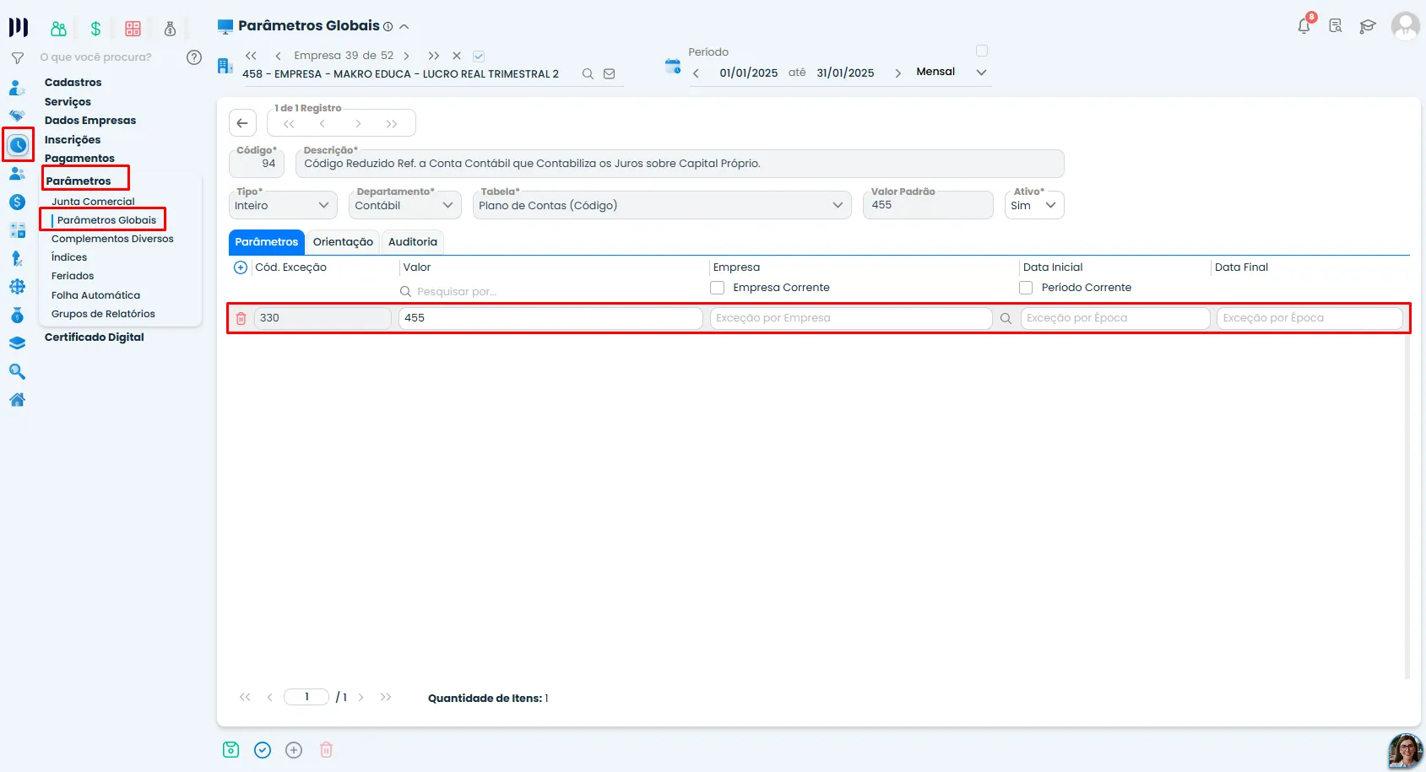Switch to Auditoria tab
1426x772 pixels.
pyautogui.click(x=413, y=242)
